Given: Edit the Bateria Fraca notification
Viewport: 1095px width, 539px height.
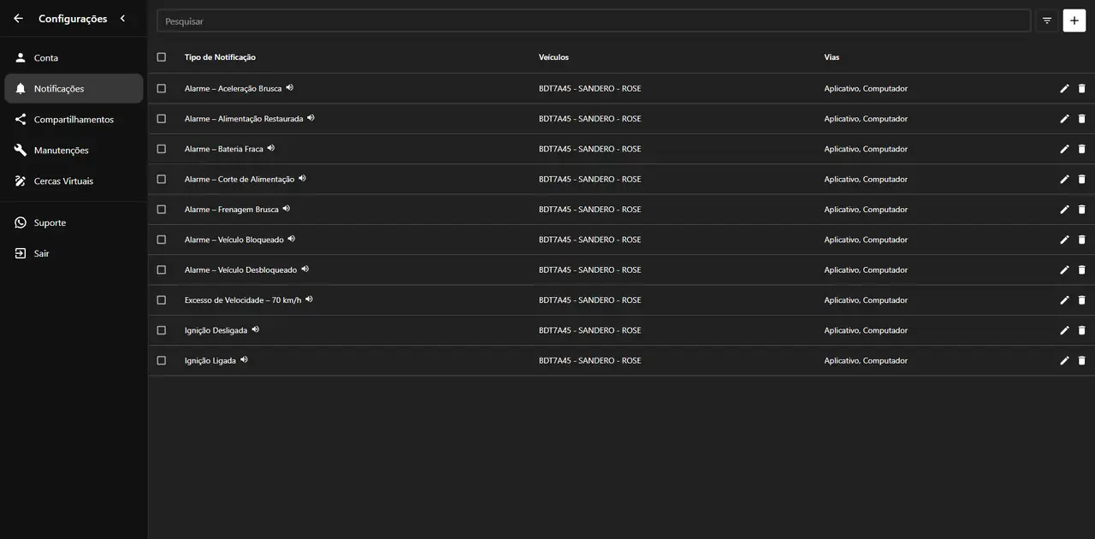Looking at the screenshot, I should click(1064, 149).
